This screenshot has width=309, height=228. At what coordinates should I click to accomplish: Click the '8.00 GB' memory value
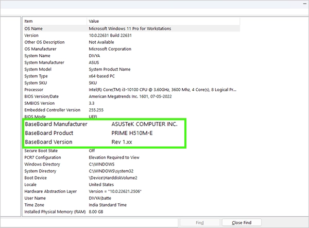pos(96,211)
